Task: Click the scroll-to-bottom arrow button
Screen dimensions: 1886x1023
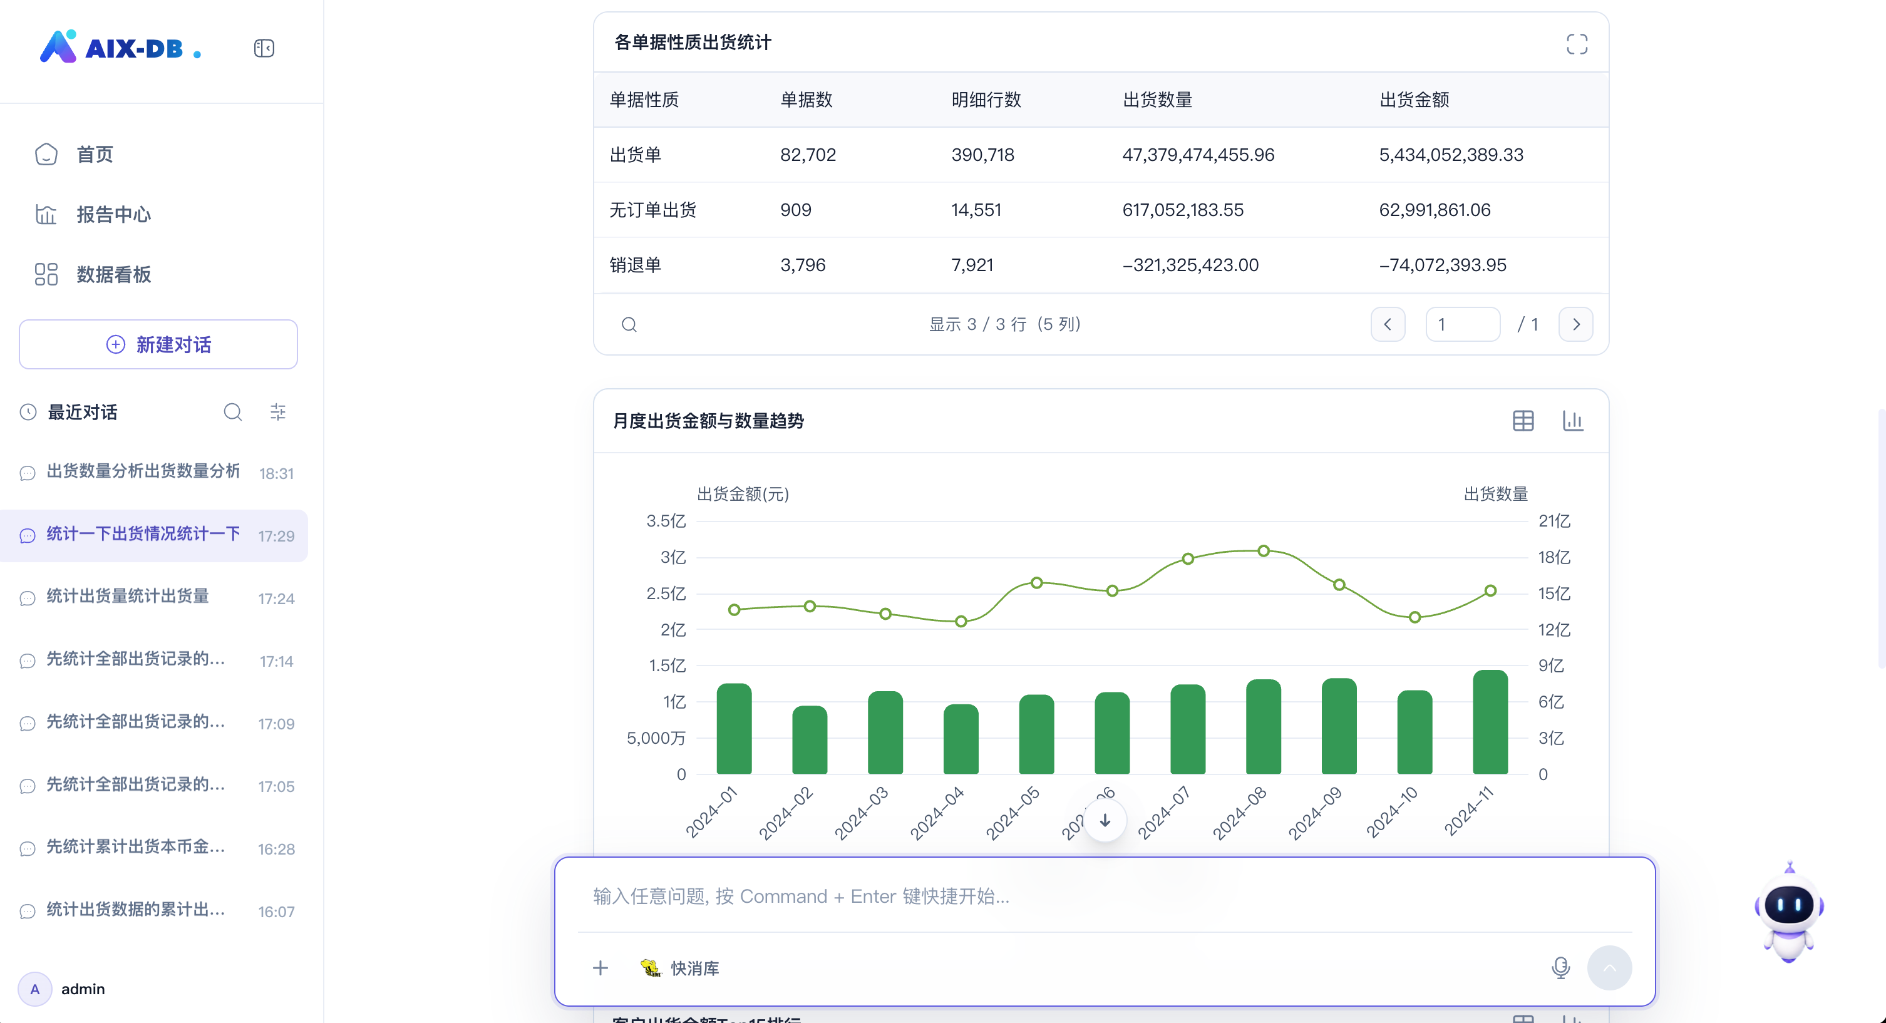Action: pyautogui.click(x=1105, y=821)
